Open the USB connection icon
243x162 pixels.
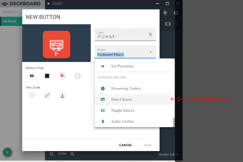pos(165,13)
